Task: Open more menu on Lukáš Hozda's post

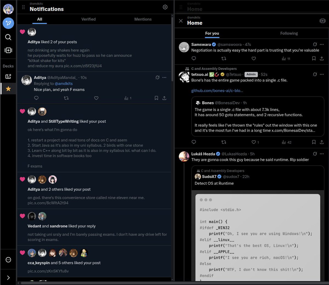Action: (x=322, y=154)
